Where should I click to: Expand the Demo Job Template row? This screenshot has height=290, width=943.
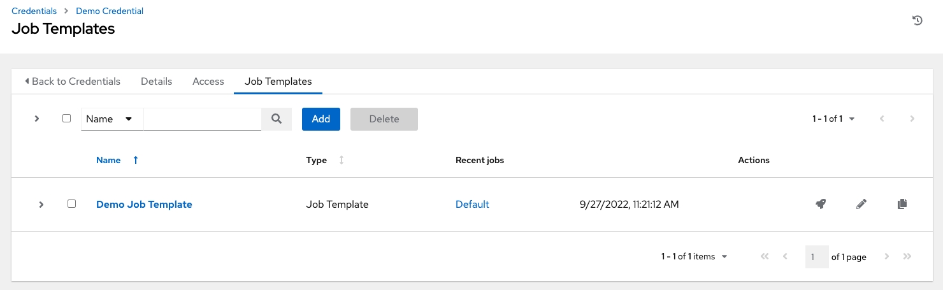pos(41,205)
